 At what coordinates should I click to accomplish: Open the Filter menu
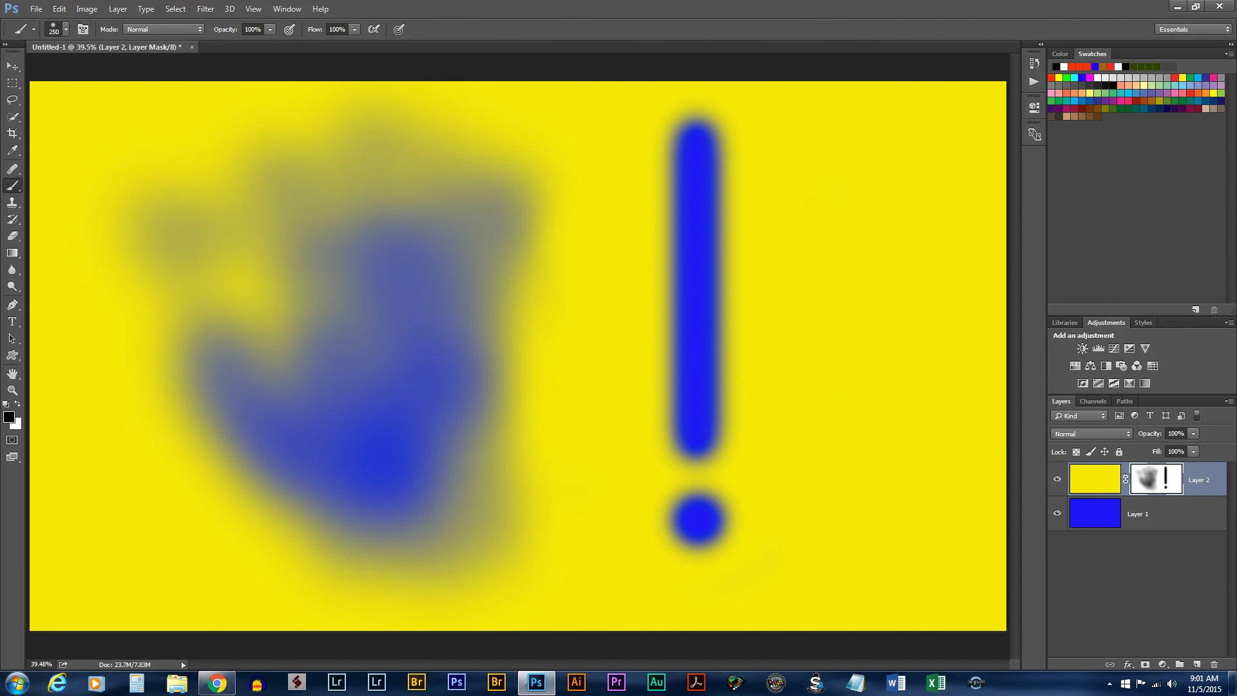click(x=205, y=9)
